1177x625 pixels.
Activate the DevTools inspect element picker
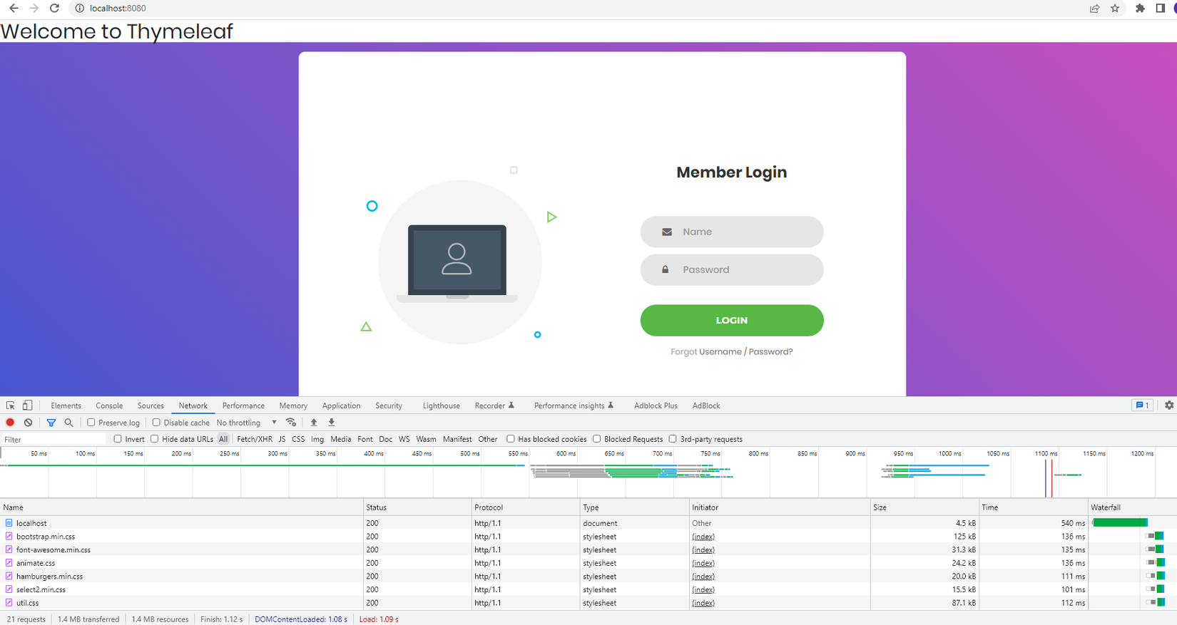pyautogui.click(x=11, y=406)
